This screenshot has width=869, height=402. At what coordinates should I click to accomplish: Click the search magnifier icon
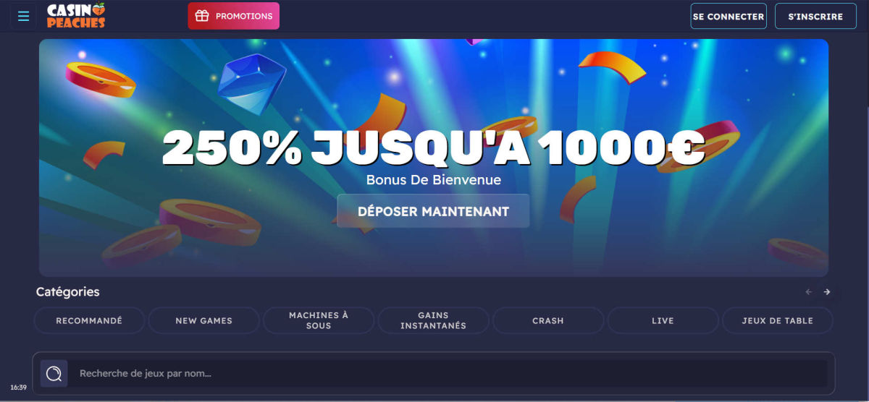click(x=54, y=374)
